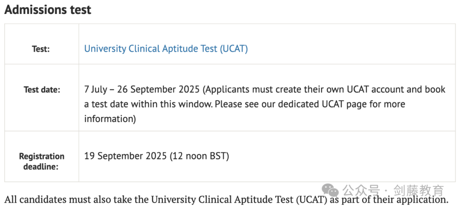Screen dimensions: 459x209
Task: Select the Registration deadline: row label
Action: pyautogui.click(x=42, y=162)
